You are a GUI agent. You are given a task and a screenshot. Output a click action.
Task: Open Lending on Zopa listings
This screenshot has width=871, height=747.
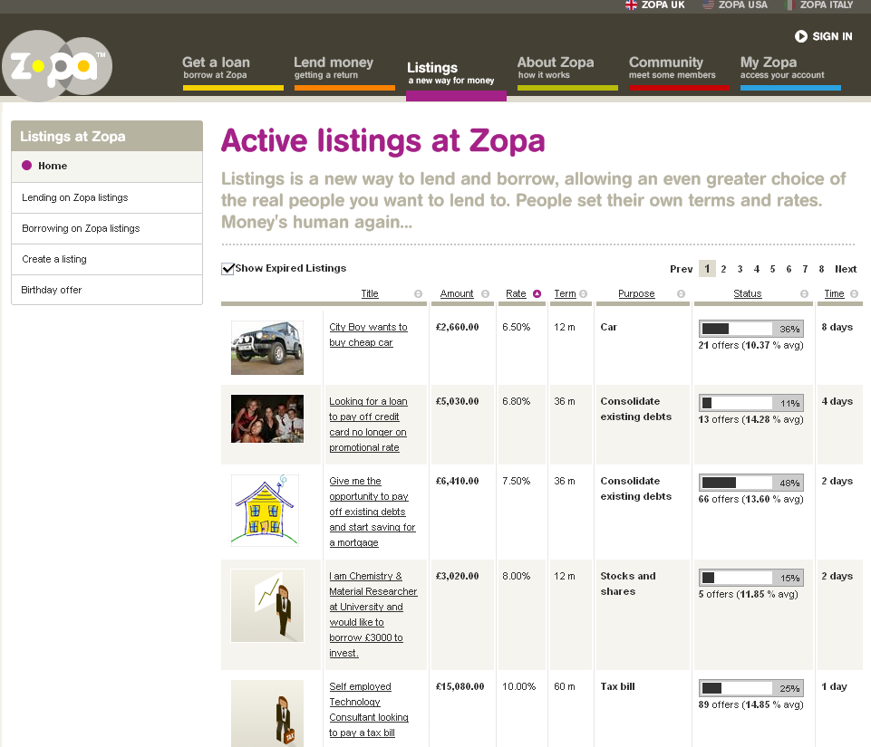point(107,197)
